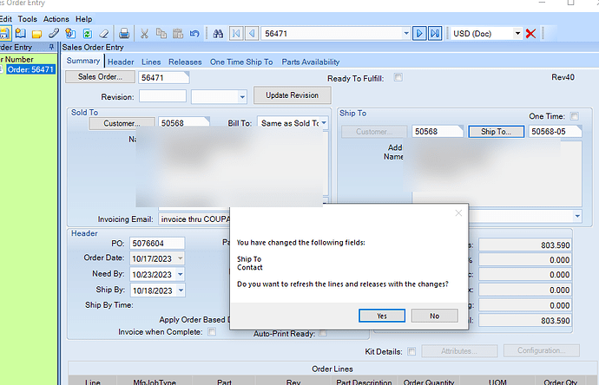Screen dimensions: 599x385
Task: Click Yes to refresh lines and releases
Action: [x=382, y=316]
